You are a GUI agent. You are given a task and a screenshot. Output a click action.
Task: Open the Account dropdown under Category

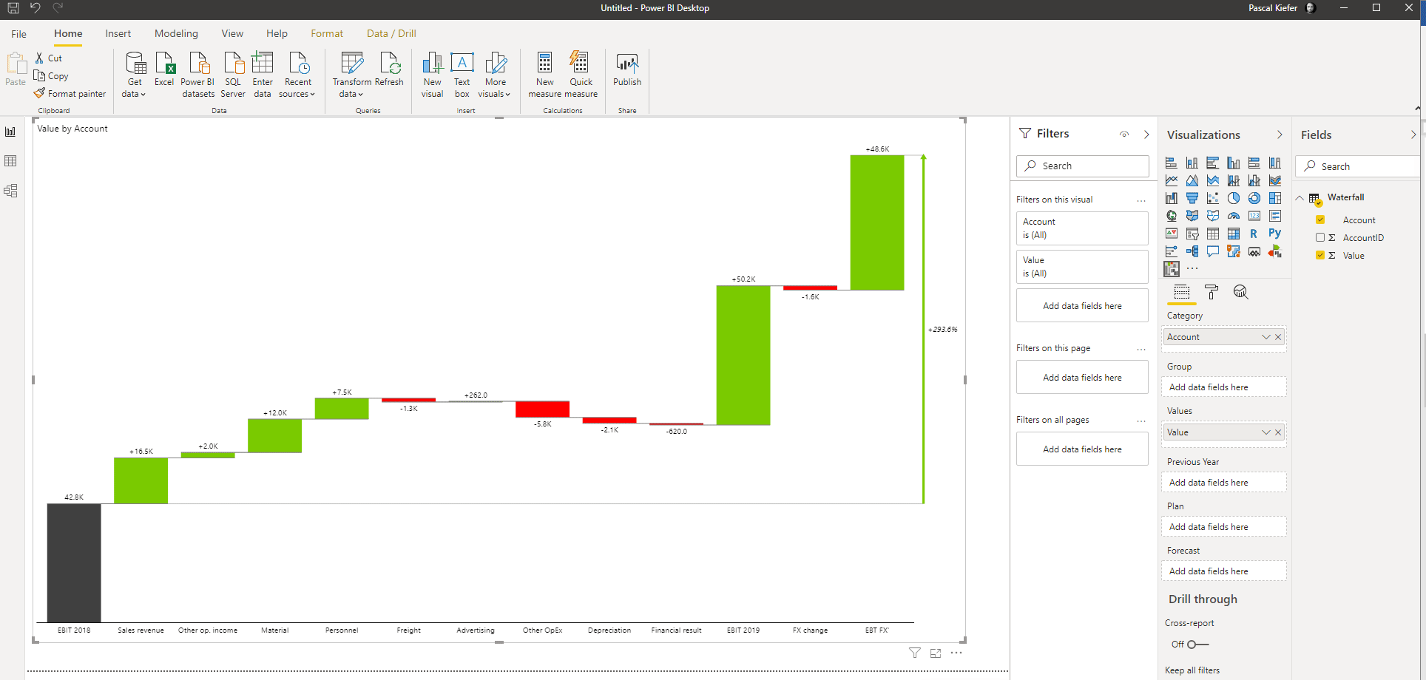point(1266,336)
